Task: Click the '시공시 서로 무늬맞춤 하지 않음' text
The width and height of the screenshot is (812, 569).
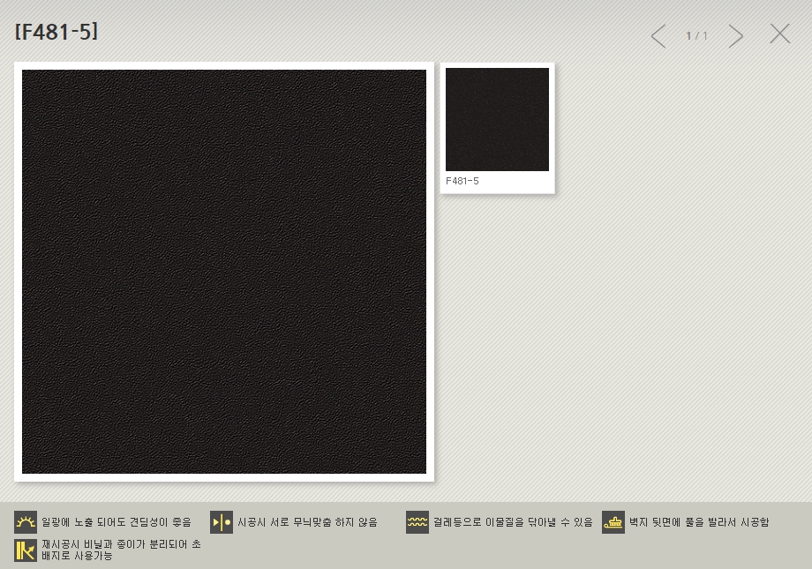Action: (307, 522)
